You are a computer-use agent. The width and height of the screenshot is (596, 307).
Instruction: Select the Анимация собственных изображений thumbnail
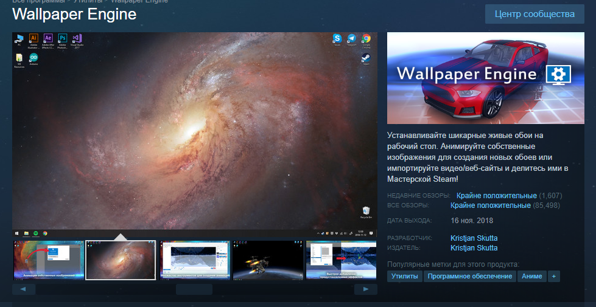click(49, 260)
